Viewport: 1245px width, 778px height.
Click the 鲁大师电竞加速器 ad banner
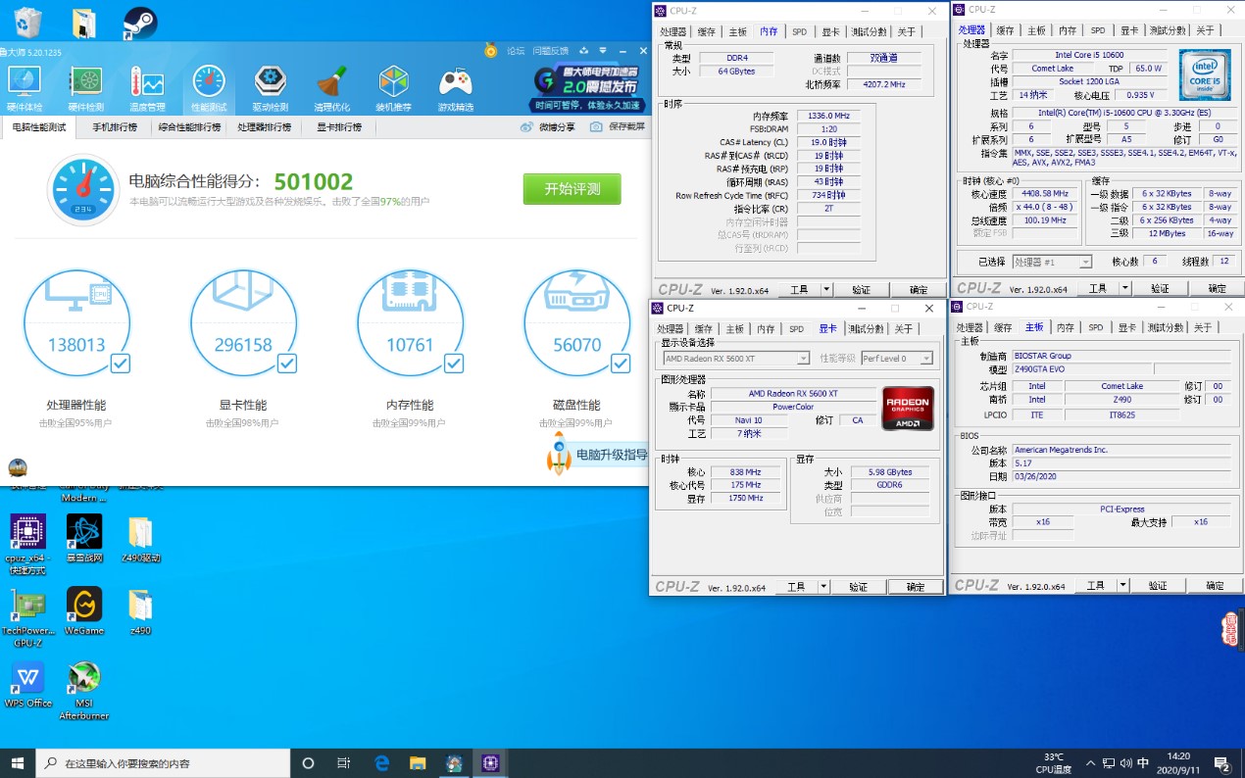(588, 89)
